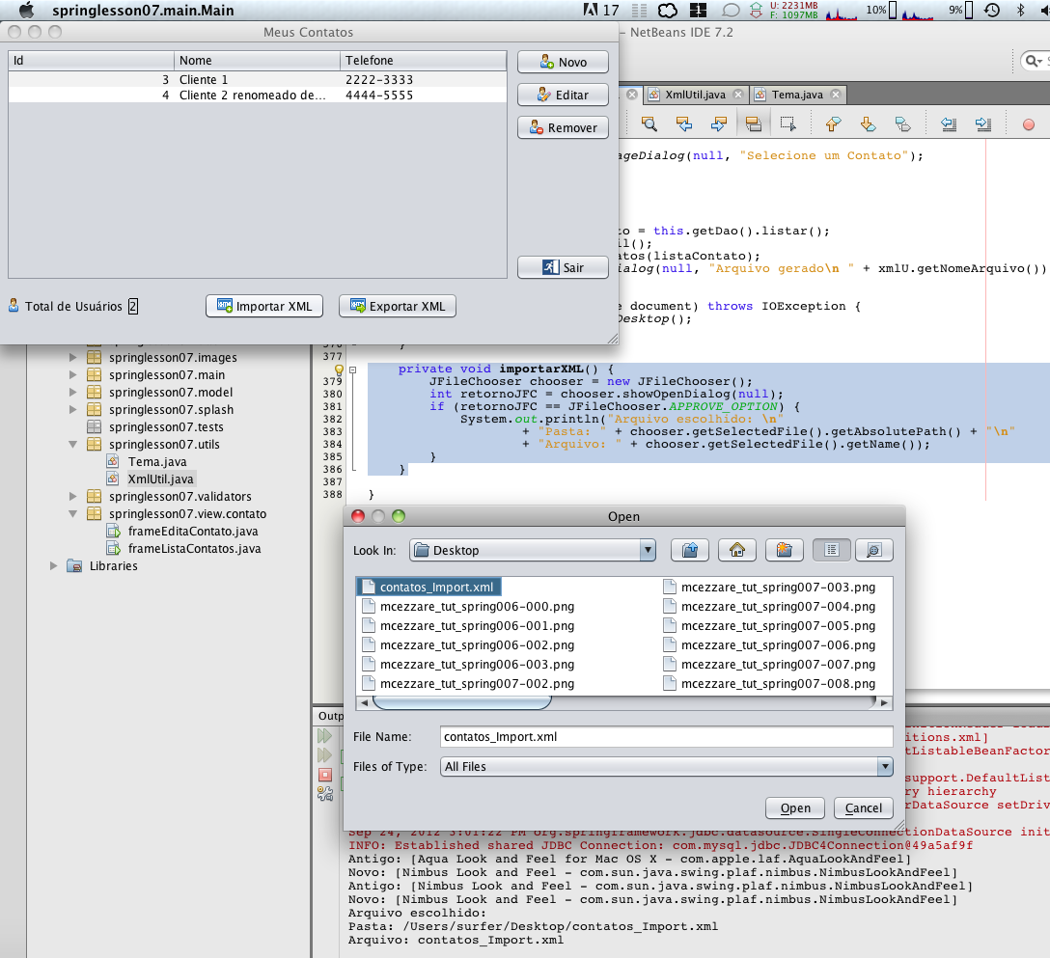This screenshot has width=1050, height=958.
Task: Close the XmlUtil.java editor tab
Action: tap(738, 95)
